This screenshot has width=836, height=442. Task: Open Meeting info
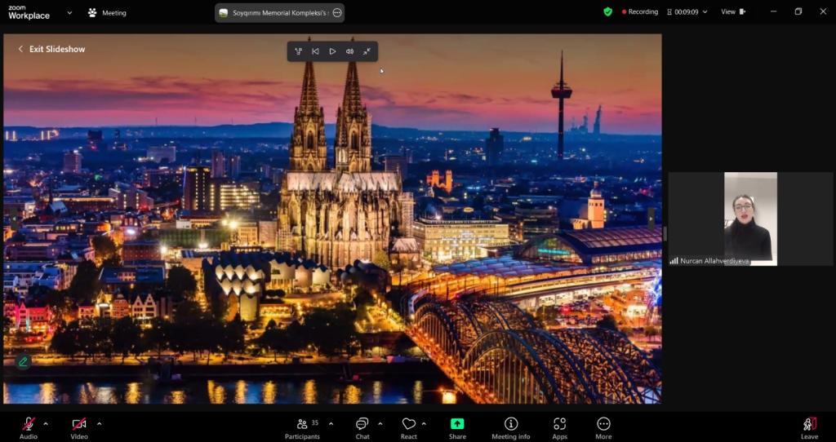tap(511, 424)
